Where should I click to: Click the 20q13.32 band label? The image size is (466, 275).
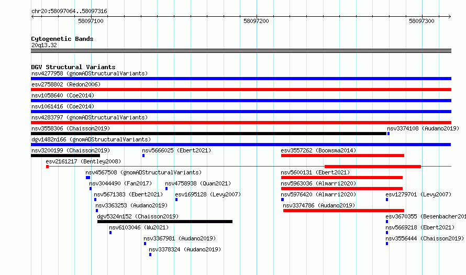click(44, 45)
